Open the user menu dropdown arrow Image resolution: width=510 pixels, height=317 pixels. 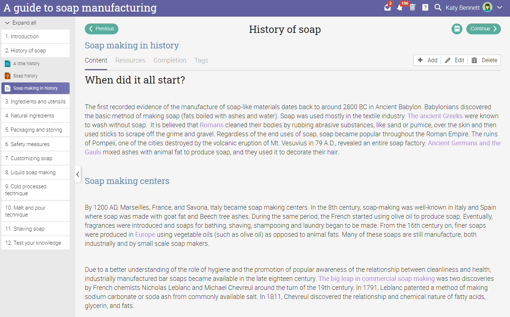point(500,8)
